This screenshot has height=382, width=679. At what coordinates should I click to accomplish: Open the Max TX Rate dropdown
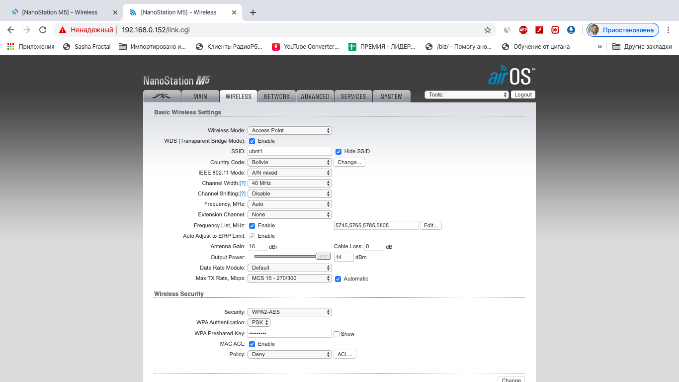pos(290,279)
